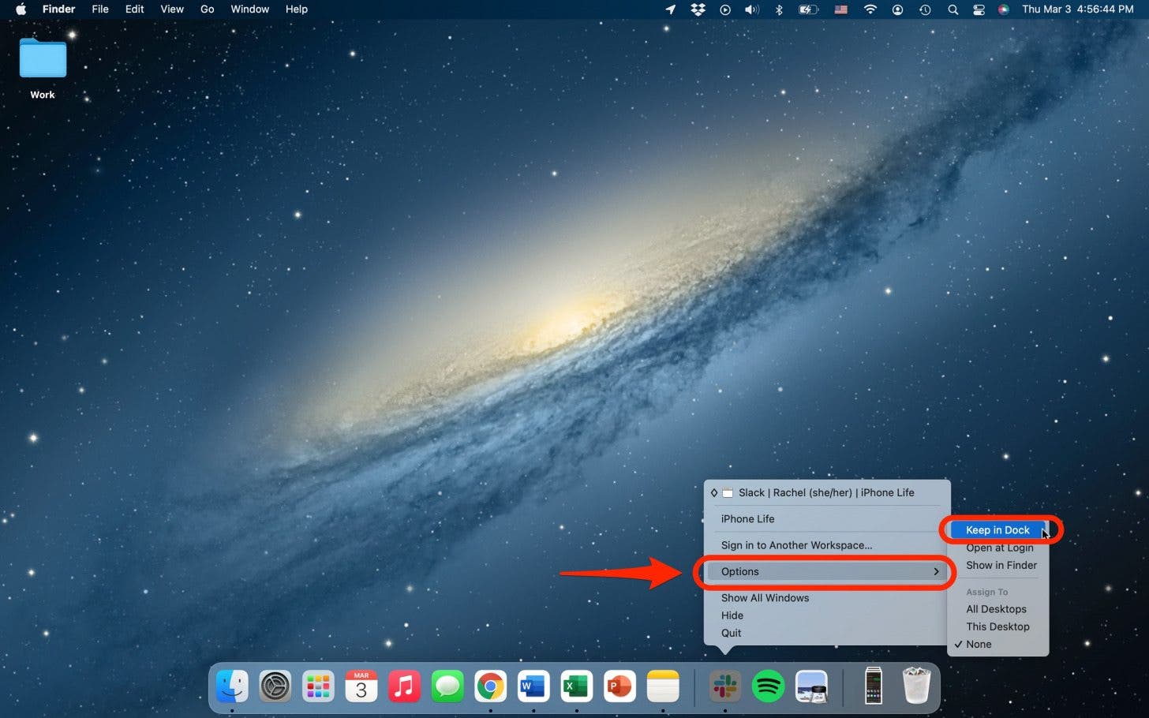Image resolution: width=1149 pixels, height=718 pixels.
Task: Open the volume menu bar control
Action: 751,9
